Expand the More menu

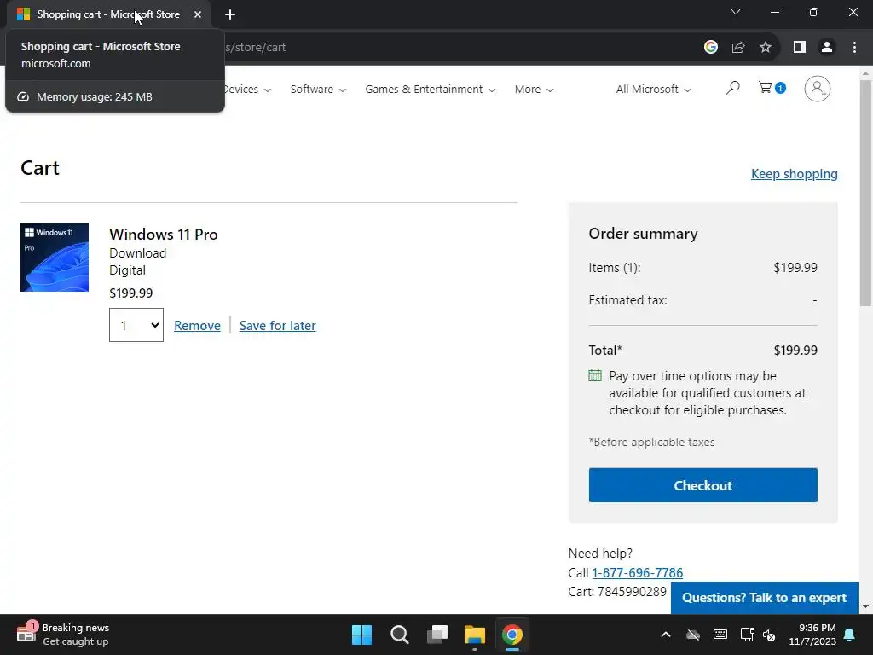coord(534,89)
